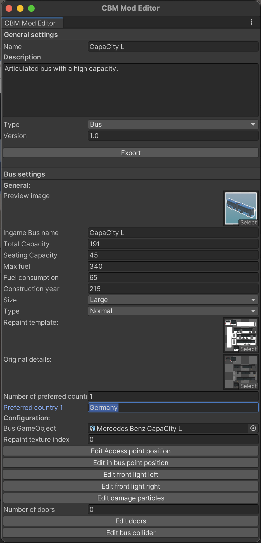Click the Edit bus collider button
This screenshot has width=261, height=543.
131,533
